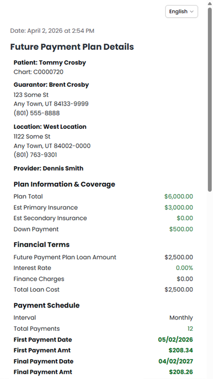Click the Down Payment value $500.00

pyautogui.click(x=181, y=229)
